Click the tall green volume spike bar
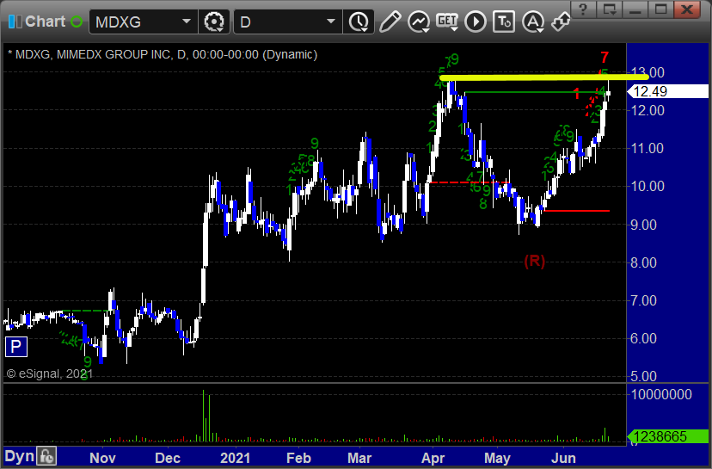The width and height of the screenshot is (712, 469). click(x=203, y=416)
